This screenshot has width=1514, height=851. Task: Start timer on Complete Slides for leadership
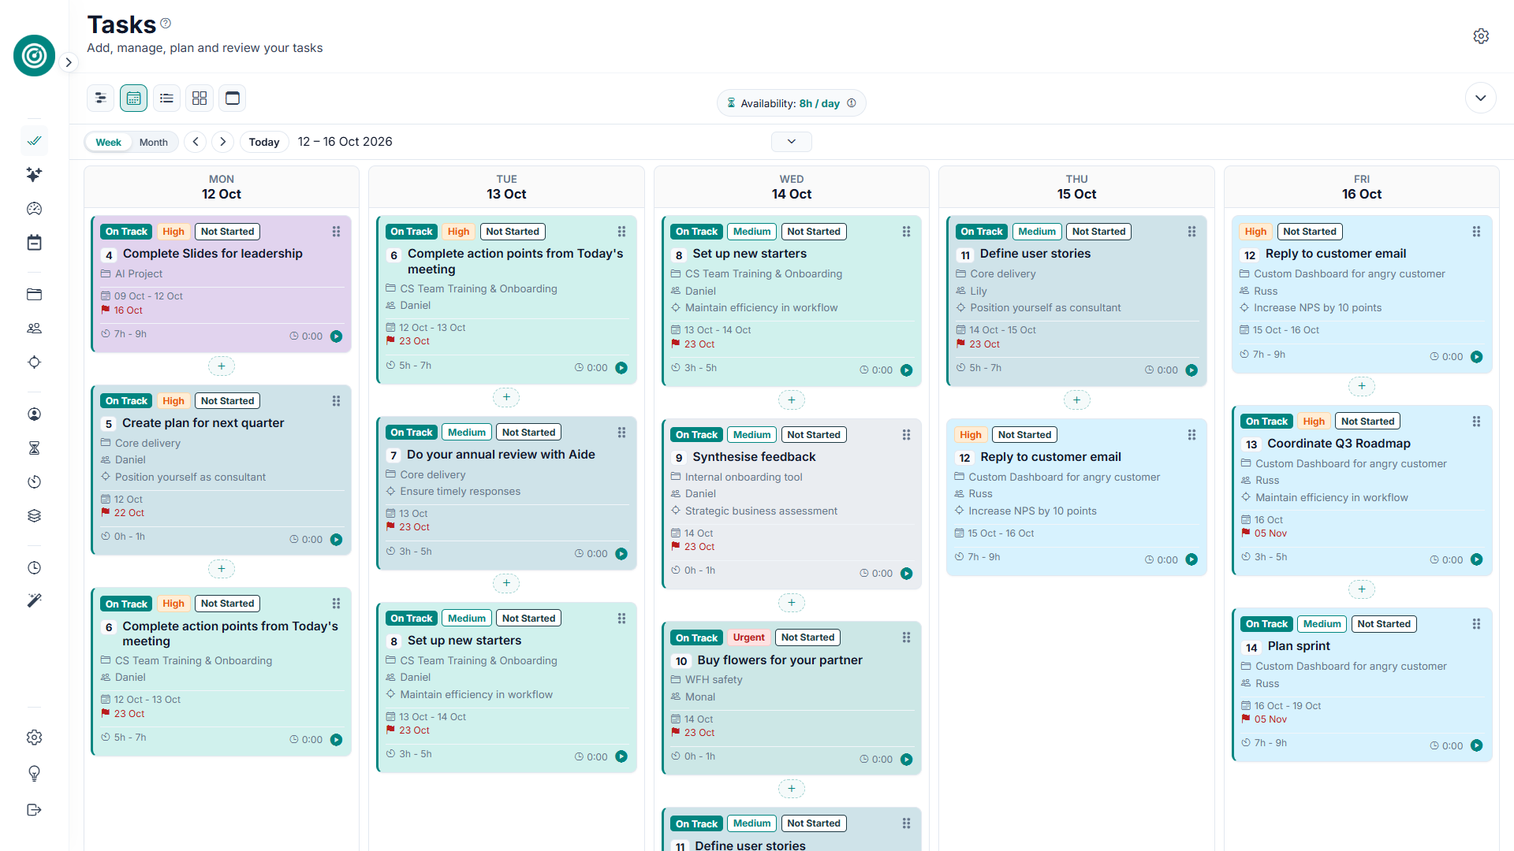pos(337,336)
